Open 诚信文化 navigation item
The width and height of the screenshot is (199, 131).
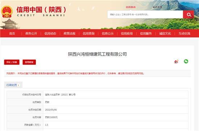click(x=165, y=34)
